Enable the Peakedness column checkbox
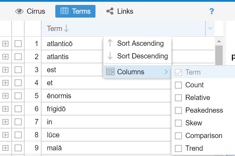The image size is (235, 156). tap(178, 110)
